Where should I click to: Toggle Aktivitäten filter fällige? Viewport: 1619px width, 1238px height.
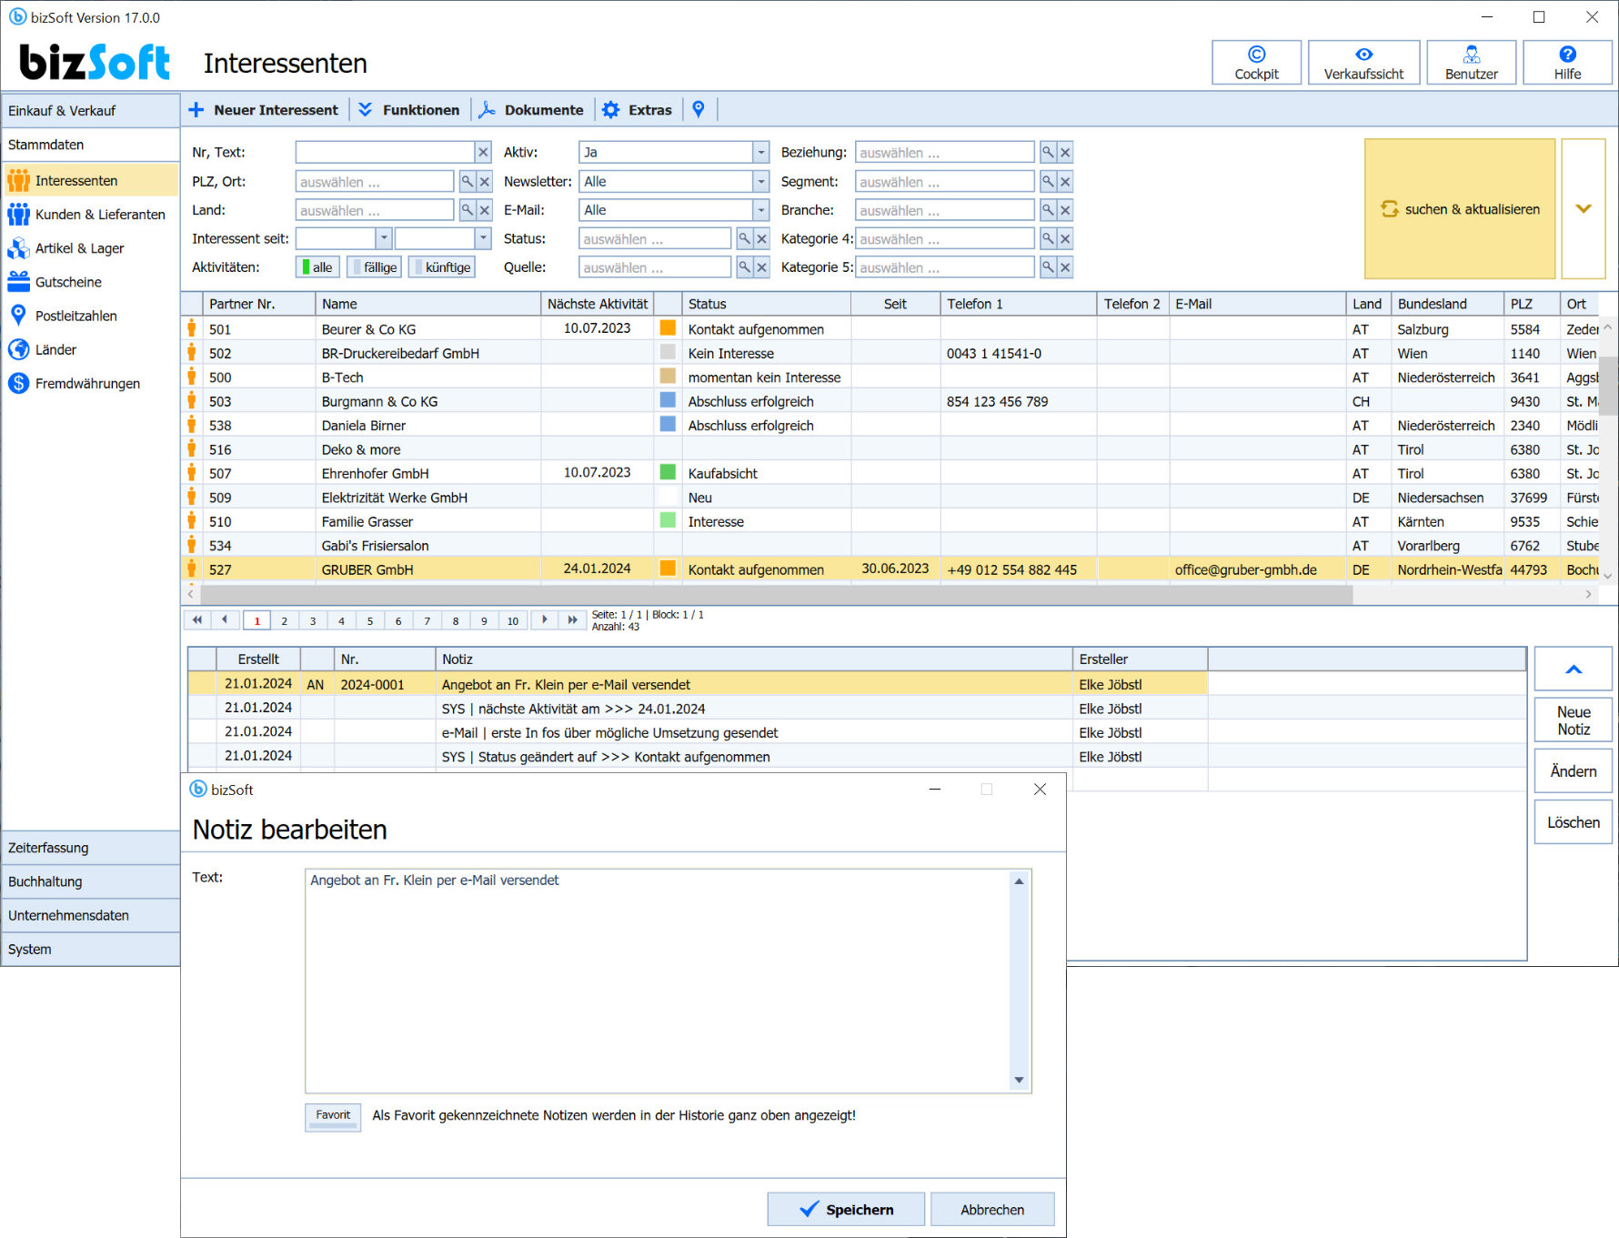point(375,267)
